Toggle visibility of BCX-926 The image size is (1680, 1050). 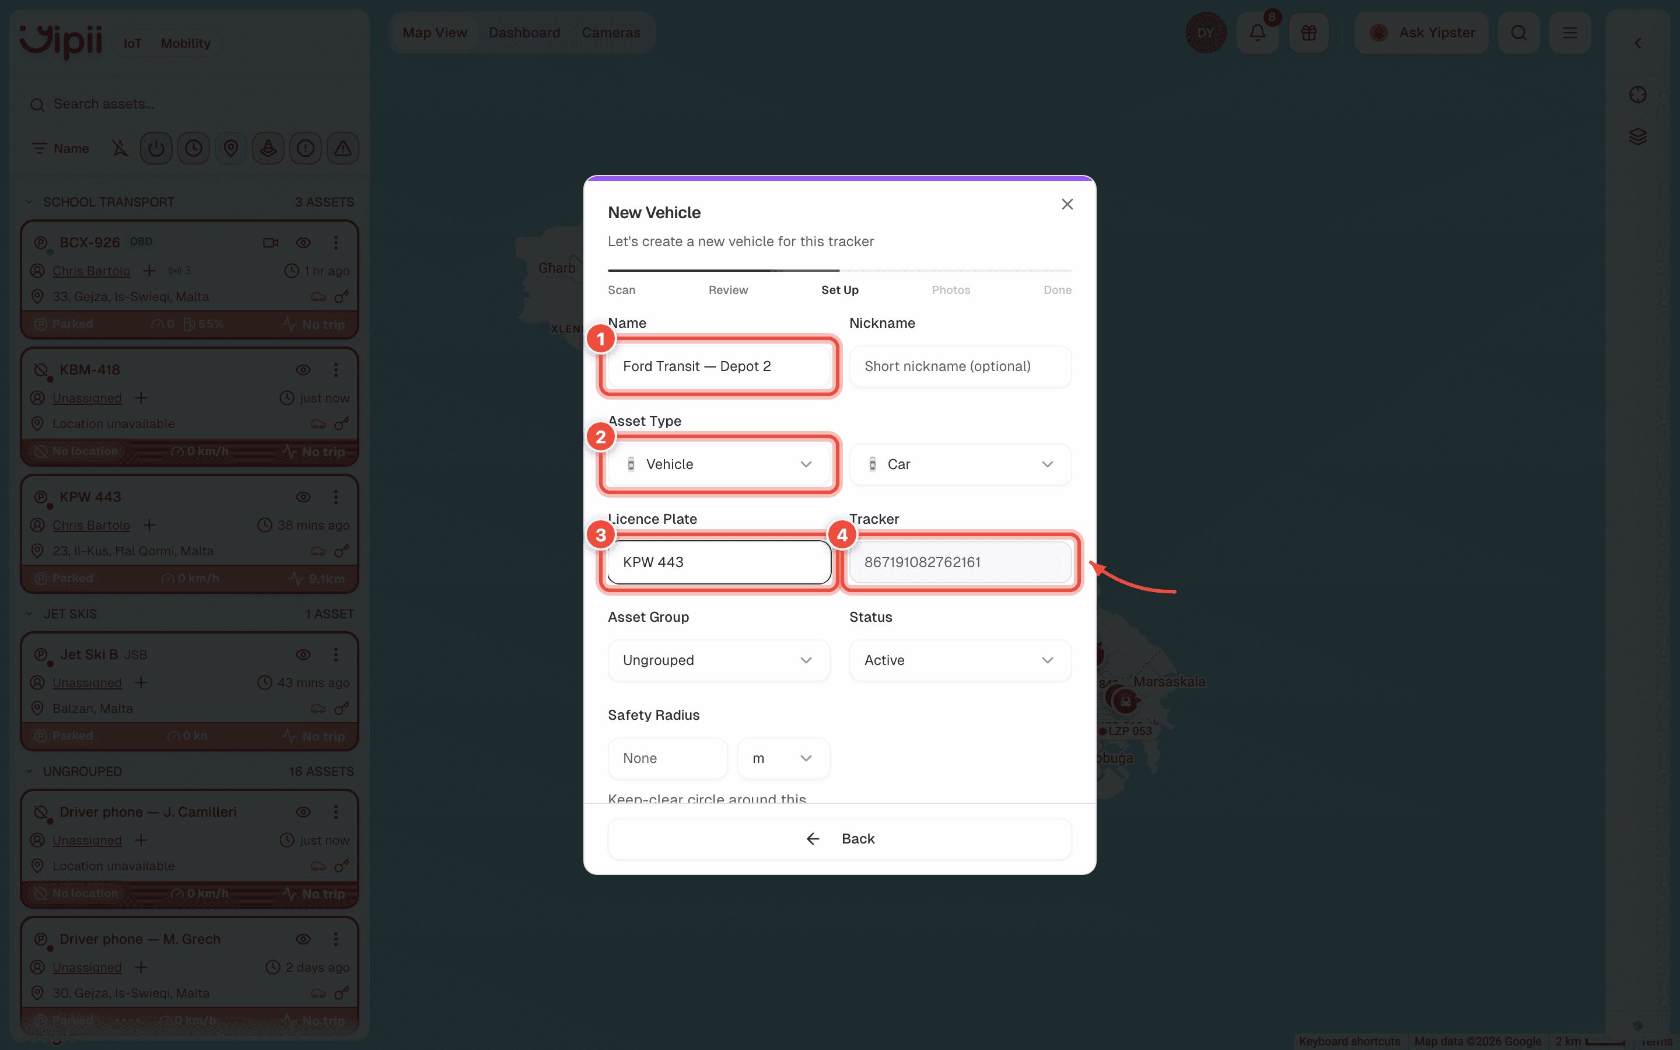pyautogui.click(x=303, y=242)
